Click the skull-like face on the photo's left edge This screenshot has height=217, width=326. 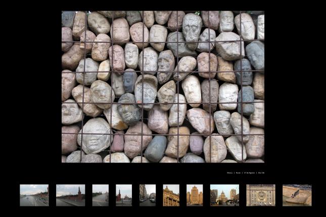coord(70,111)
